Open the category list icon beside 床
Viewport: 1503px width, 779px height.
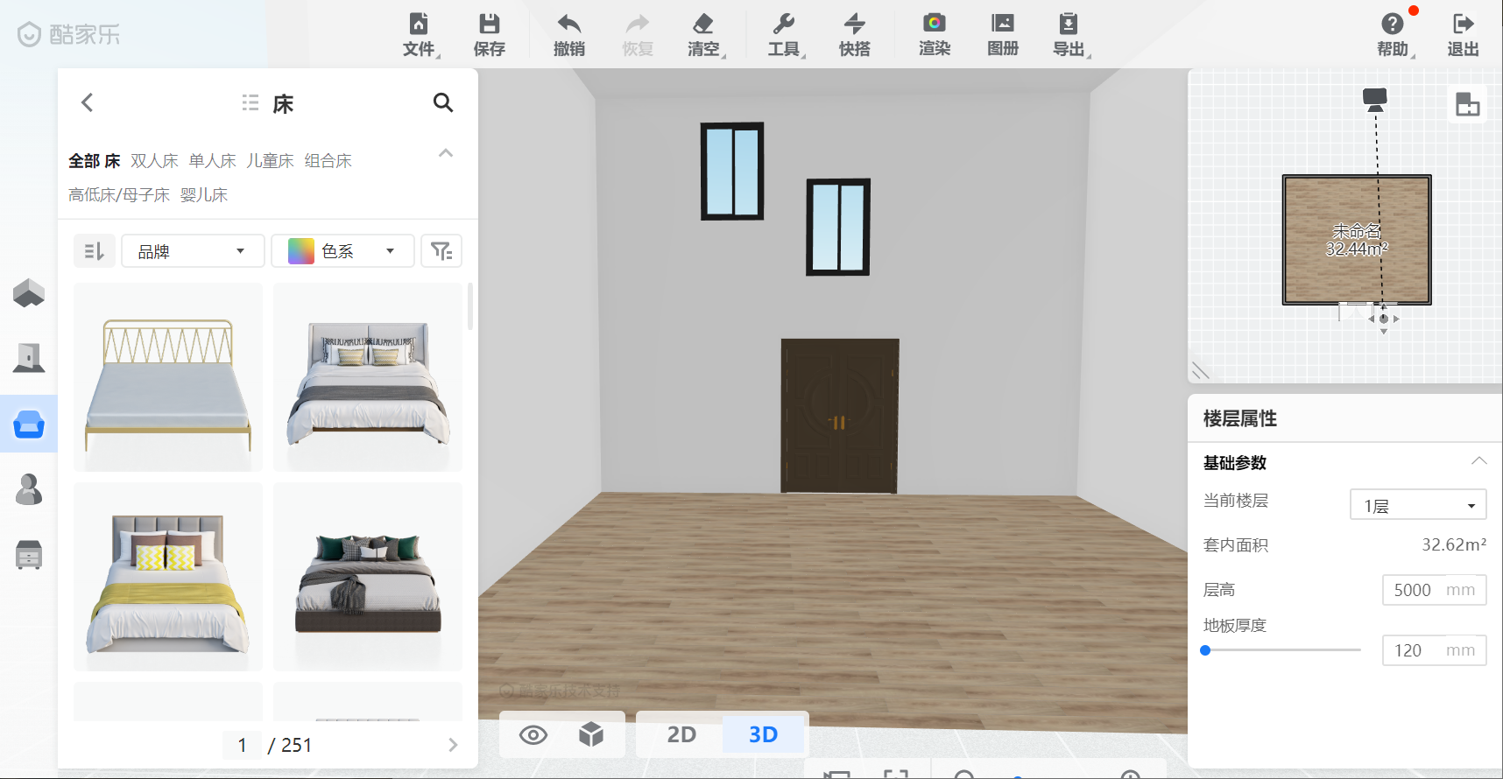(x=250, y=102)
